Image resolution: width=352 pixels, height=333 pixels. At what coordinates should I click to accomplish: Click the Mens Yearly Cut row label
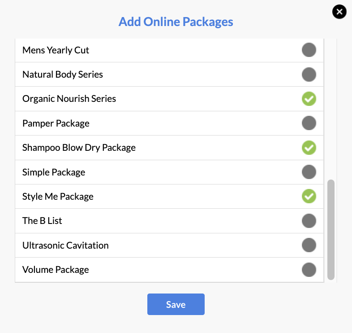(56, 50)
